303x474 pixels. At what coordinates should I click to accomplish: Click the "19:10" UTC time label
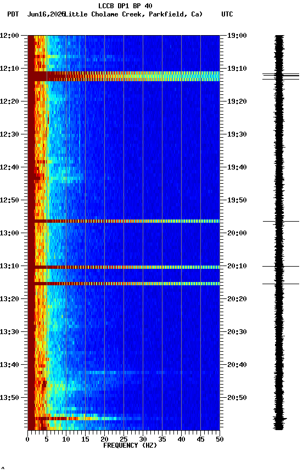237,69
